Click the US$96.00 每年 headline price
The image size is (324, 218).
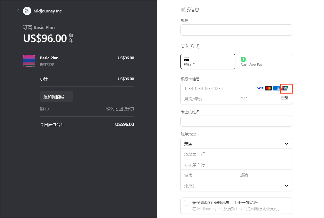(x=48, y=38)
